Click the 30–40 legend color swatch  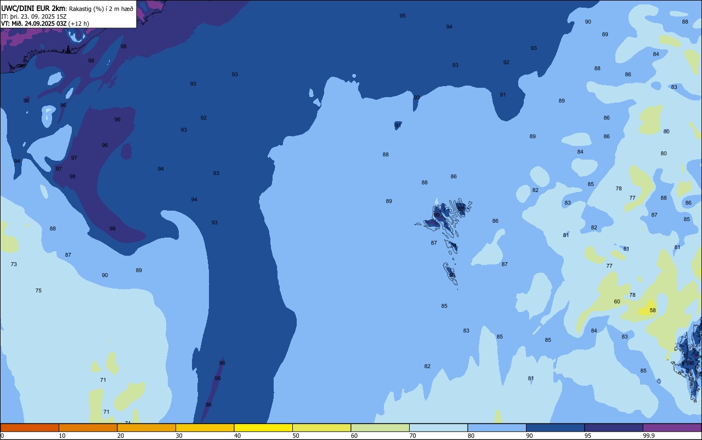(205, 427)
